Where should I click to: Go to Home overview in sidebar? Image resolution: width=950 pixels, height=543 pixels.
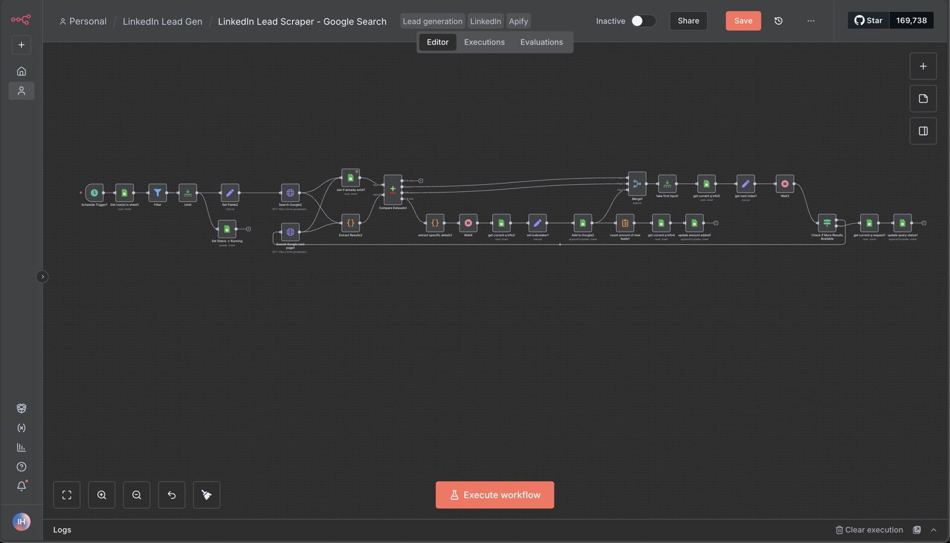(x=21, y=71)
